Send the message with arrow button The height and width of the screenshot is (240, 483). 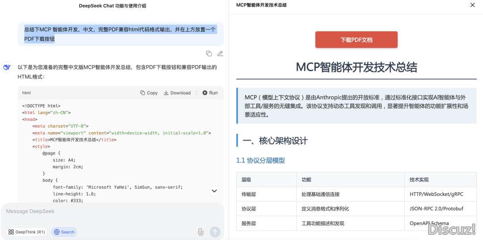point(215,232)
